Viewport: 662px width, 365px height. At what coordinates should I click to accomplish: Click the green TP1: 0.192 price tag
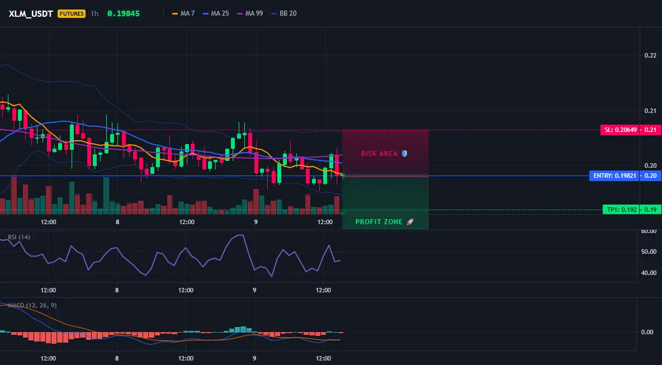(x=621, y=210)
